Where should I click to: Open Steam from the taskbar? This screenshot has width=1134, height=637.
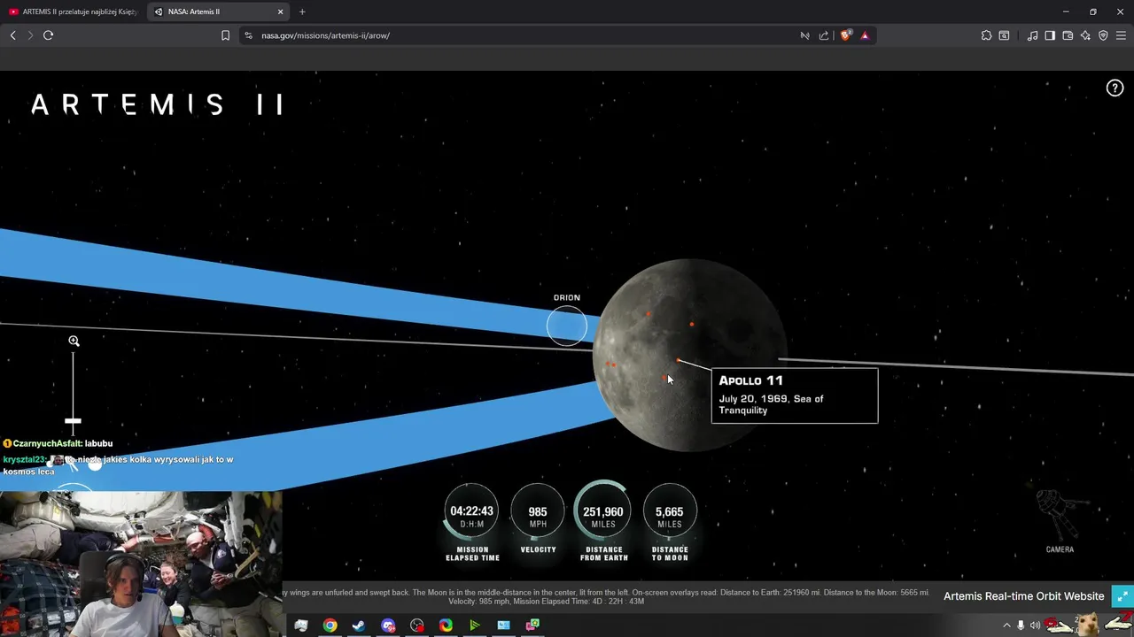pyautogui.click(x=359, y=625)
